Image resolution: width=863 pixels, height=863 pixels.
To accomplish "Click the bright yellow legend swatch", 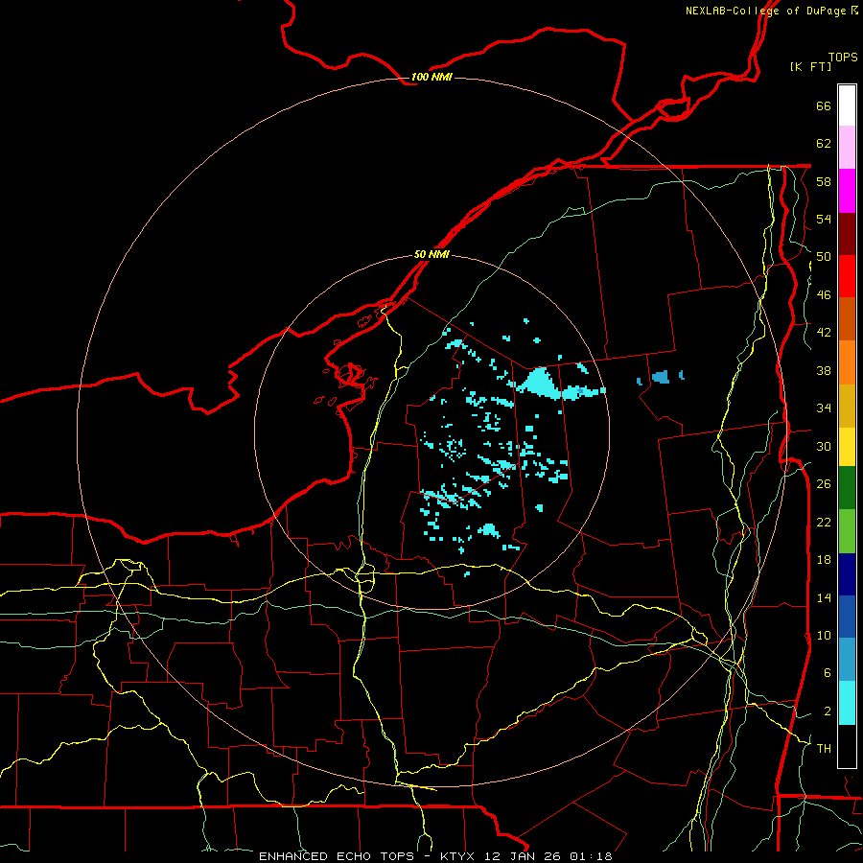I will point(847,446).
